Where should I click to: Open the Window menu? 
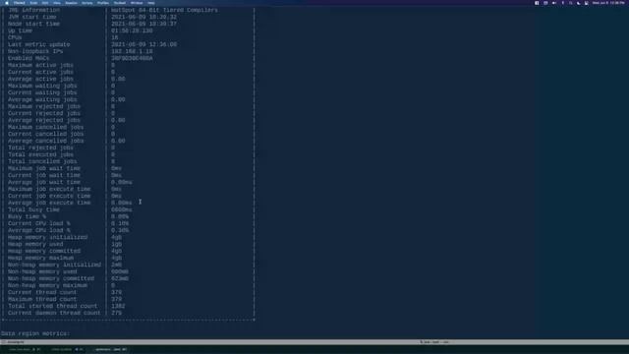[x=137, y=3]
